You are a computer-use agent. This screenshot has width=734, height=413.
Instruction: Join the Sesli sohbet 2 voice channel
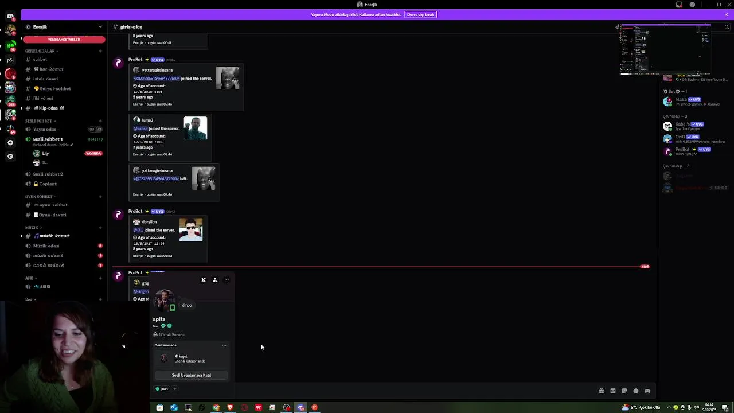(x=64, y=174)
